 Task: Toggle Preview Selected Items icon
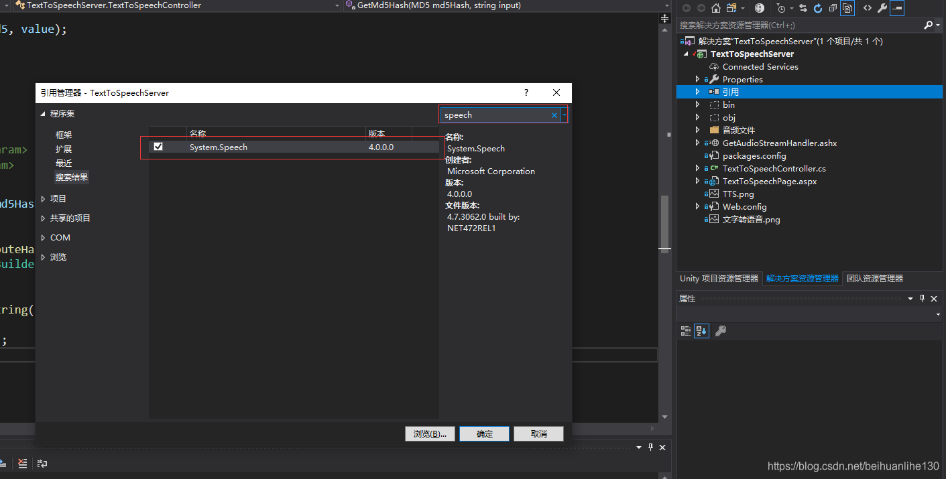(x=897, y=8)
